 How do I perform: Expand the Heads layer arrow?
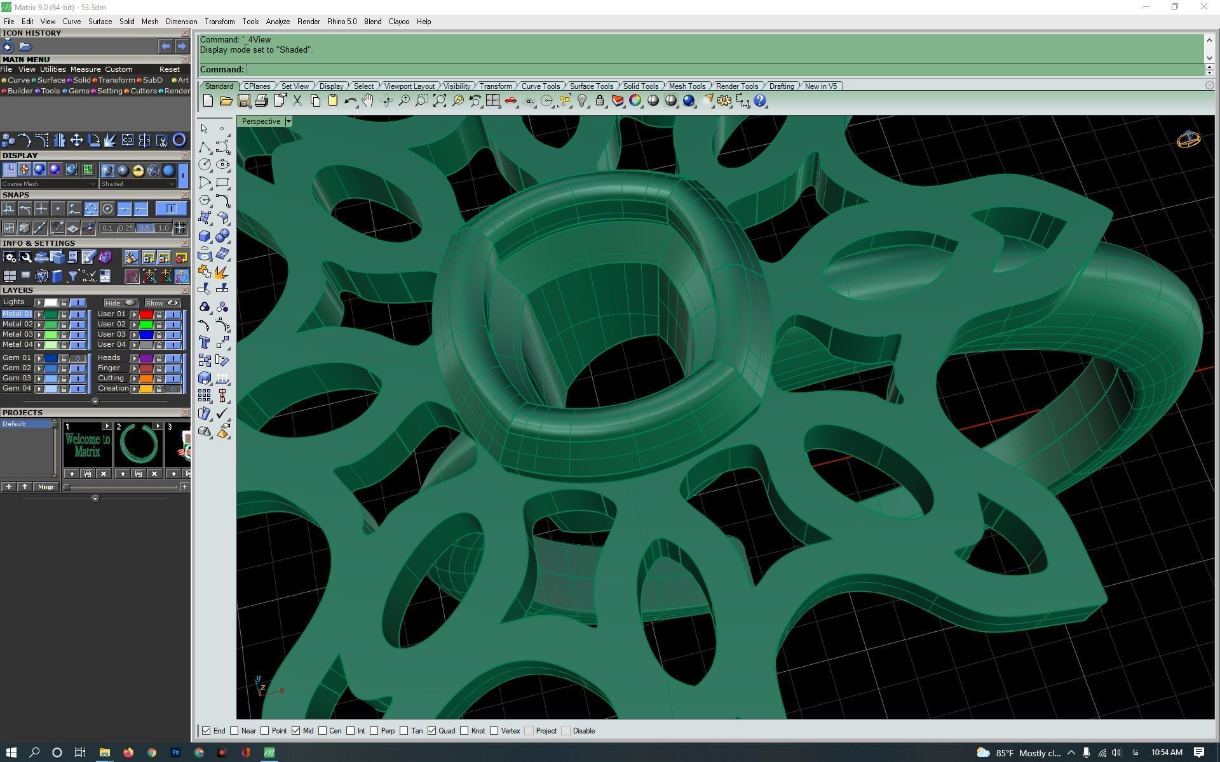(x=134, y=358)
